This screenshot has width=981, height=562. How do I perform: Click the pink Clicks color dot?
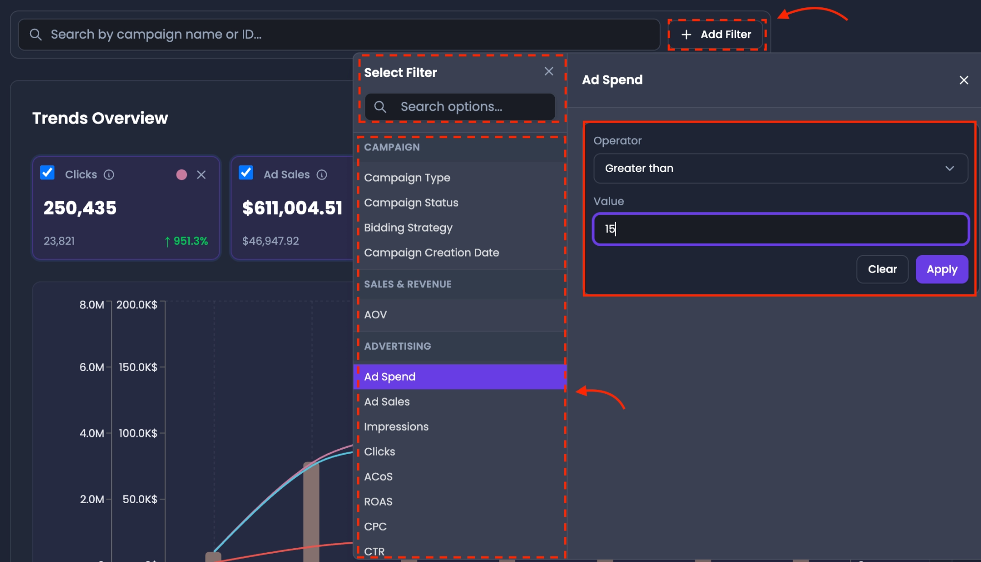pos(181,175)
